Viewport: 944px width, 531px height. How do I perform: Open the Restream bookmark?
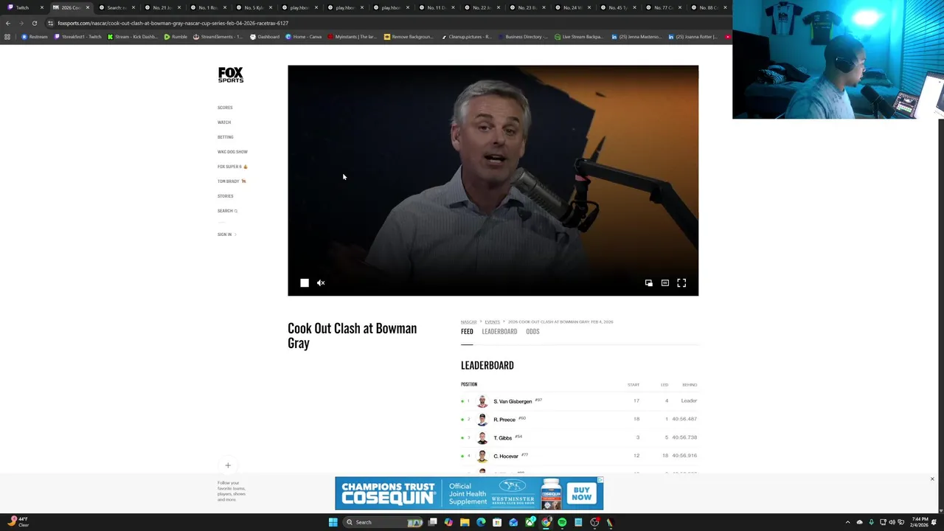(x=35, y=37)
